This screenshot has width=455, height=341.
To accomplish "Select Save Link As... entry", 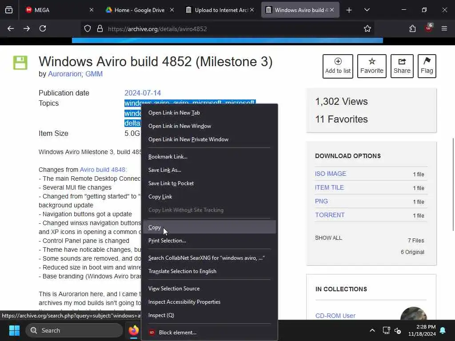I will [209, 170].
